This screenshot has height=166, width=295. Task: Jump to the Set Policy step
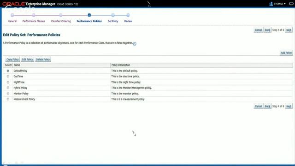point(113,21)
